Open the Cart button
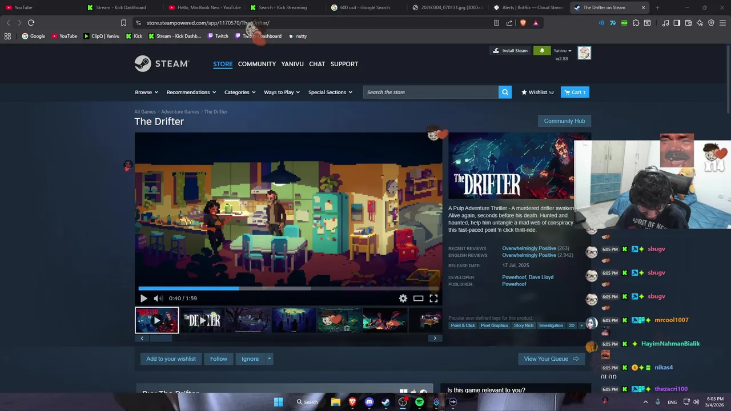The image size is (731, 411). pyautogui.click(x=575, y=92)
